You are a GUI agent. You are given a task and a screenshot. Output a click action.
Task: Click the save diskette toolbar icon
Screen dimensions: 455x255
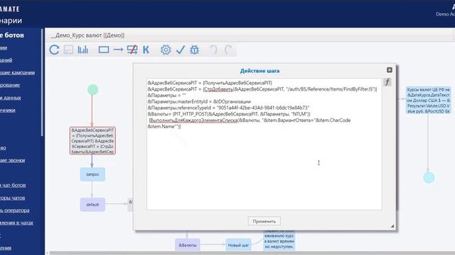[68, 50]
